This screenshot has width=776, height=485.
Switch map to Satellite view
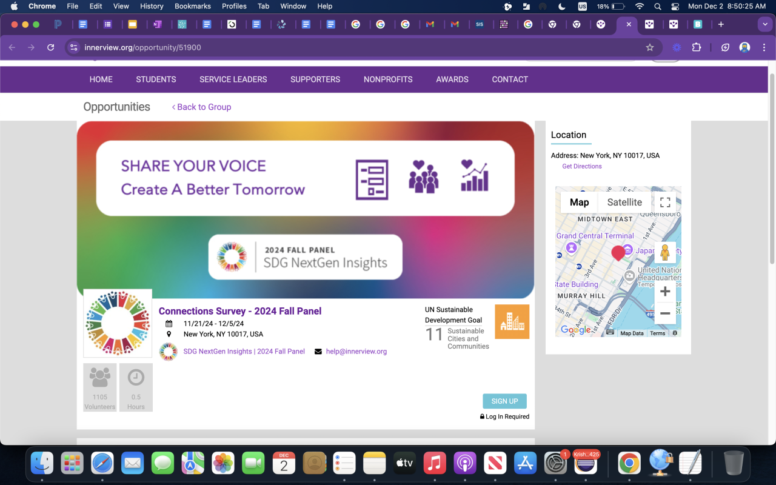point(624,202)
